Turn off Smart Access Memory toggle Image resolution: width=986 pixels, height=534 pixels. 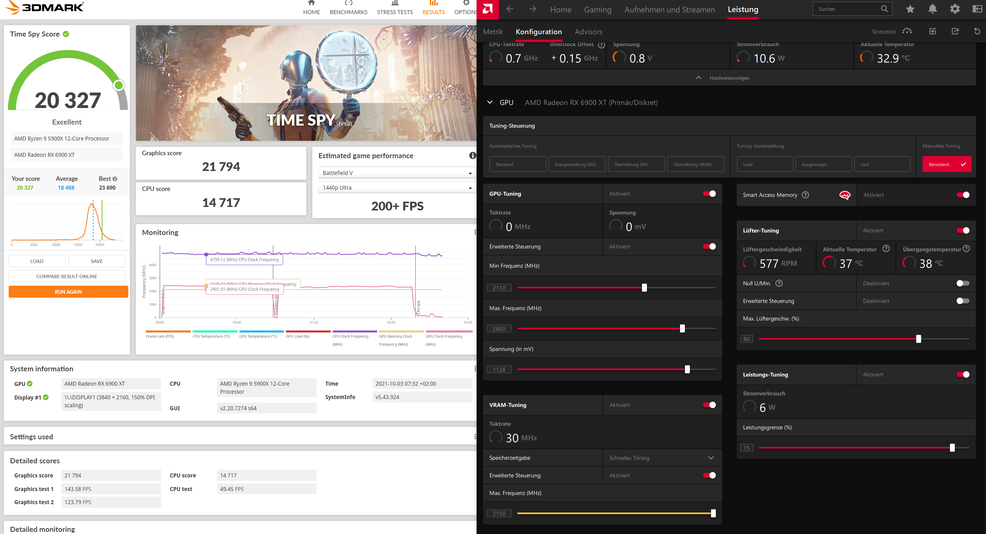click(x=963, y=195)
